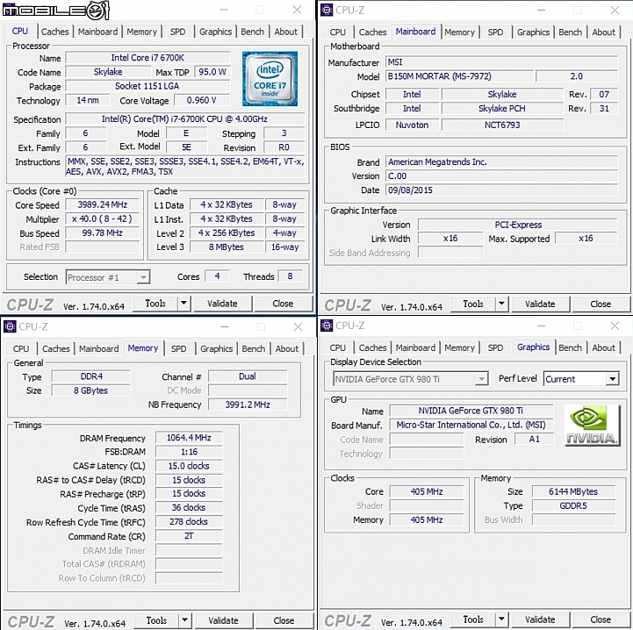Viewport: 633px width, 630px height.
Task: Select SPD tab in Graphics window
Action: [x=495, y=347]
